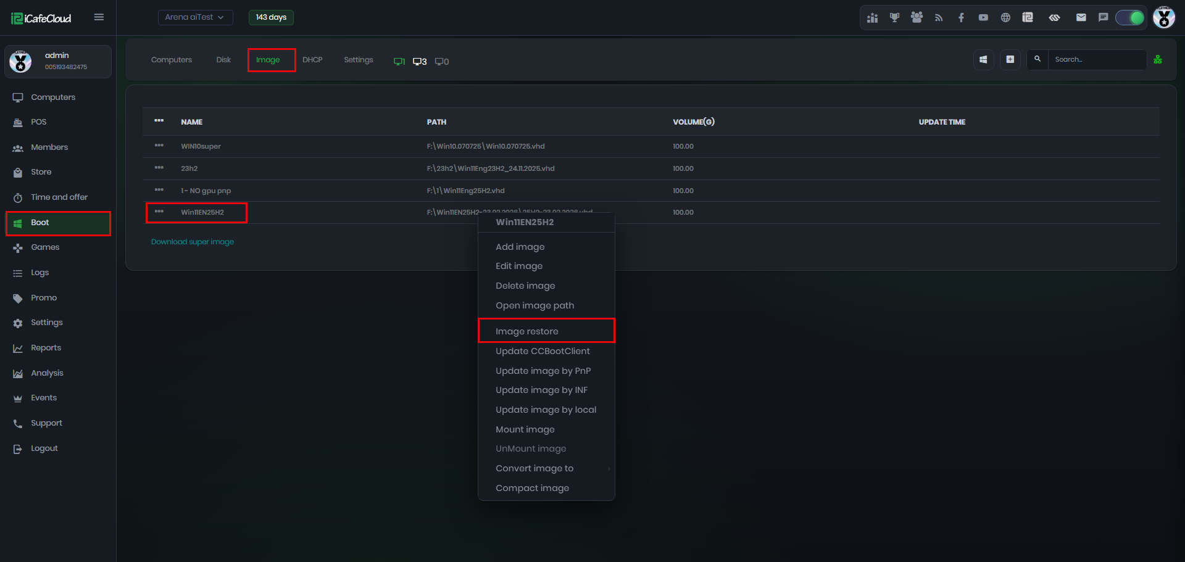Choose Update CCBootClient menu entry
Viewport: 1185px width, 562px height.
pos(546,351)
